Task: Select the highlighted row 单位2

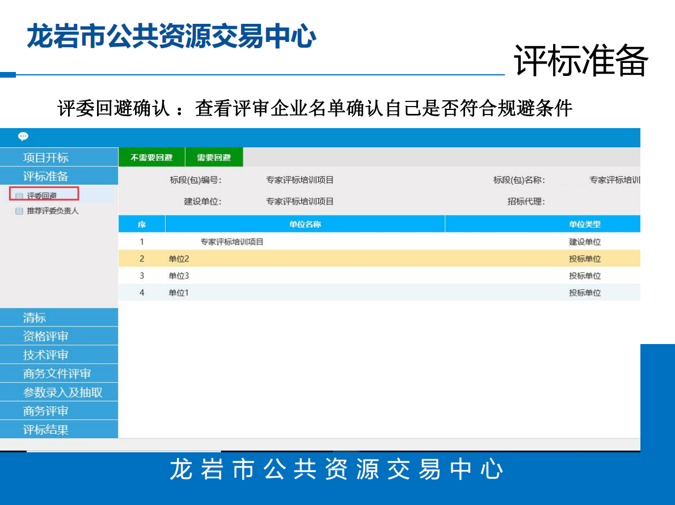Action: 379,258
